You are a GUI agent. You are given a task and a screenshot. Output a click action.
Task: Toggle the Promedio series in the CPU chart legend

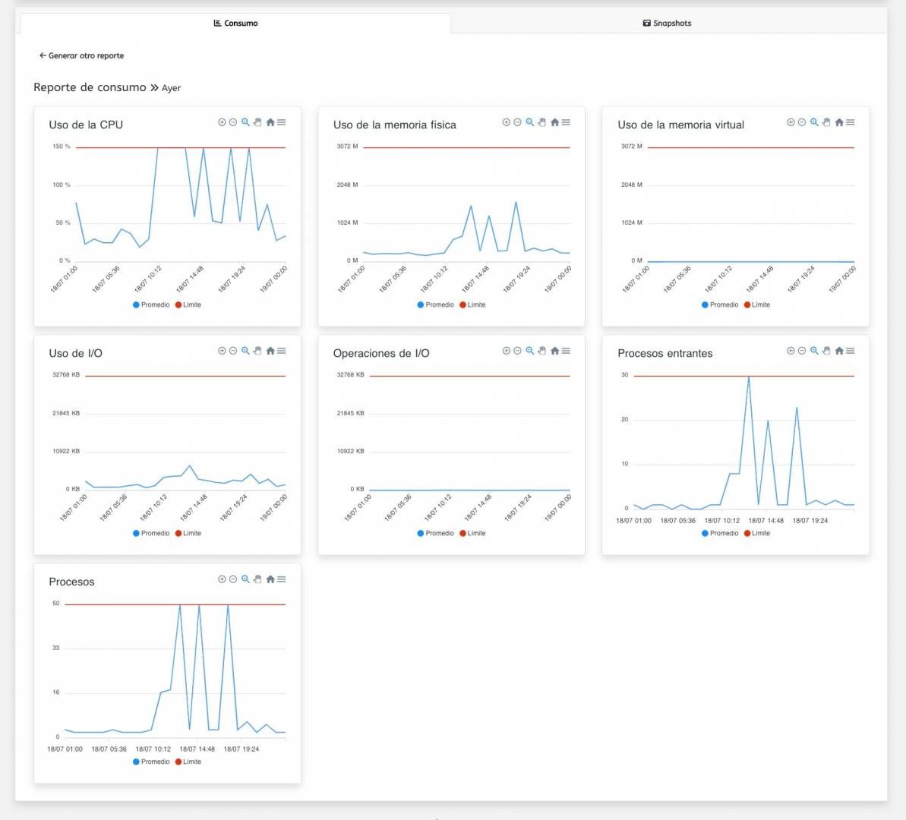[151, 304]
